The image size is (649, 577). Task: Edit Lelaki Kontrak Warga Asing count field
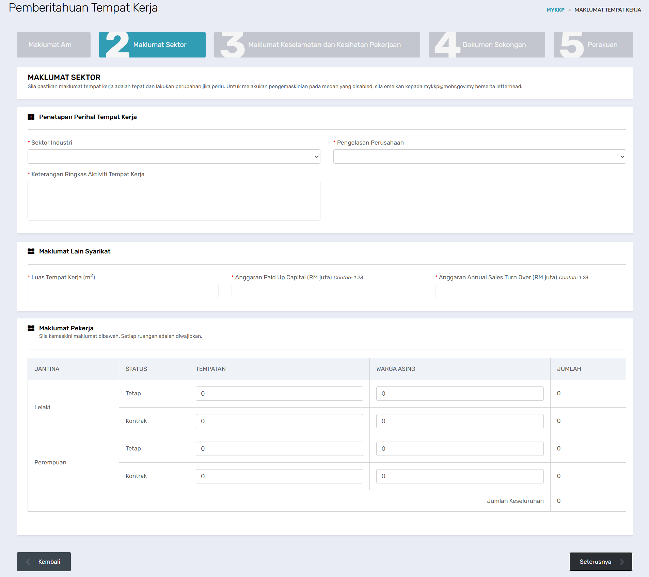(x=460, y=421)
